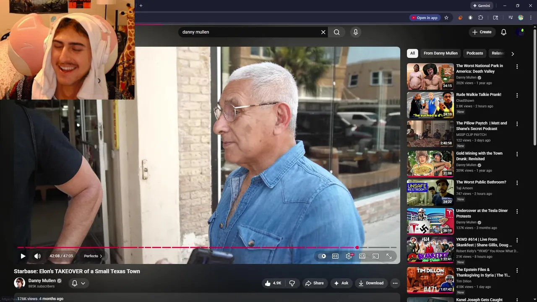
Task: Click the video title 'Starbase: Elon's TAKEOVER'
Action: pos(77,271)
